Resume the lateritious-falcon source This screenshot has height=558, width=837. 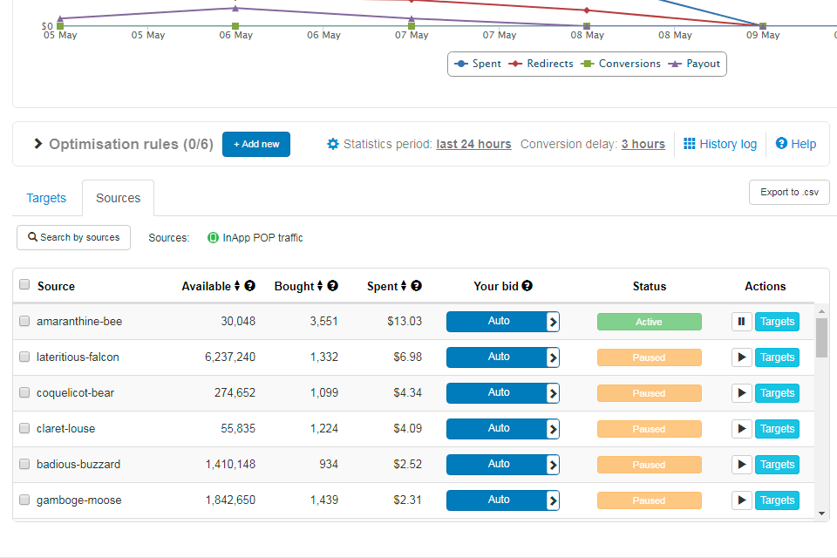[741, 357]
